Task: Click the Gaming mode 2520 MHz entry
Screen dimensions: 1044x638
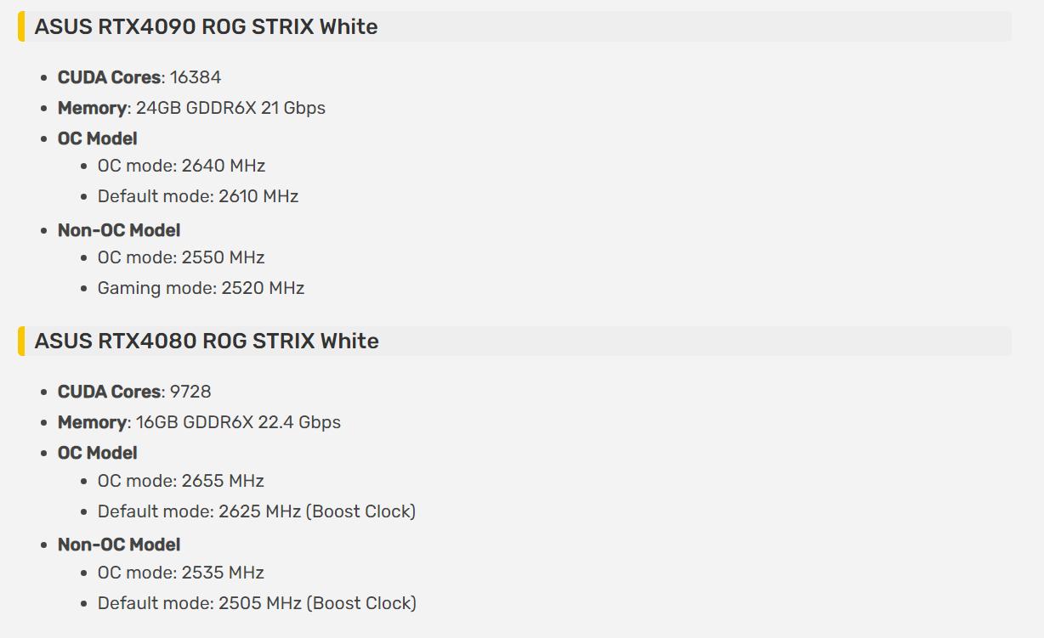Action: pyautogui.click(x=201, y=288)
